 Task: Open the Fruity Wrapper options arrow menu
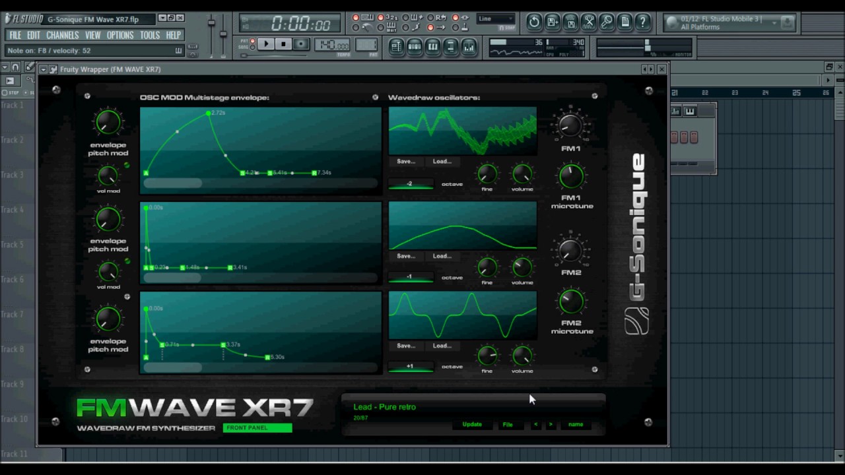pos(44,69)
